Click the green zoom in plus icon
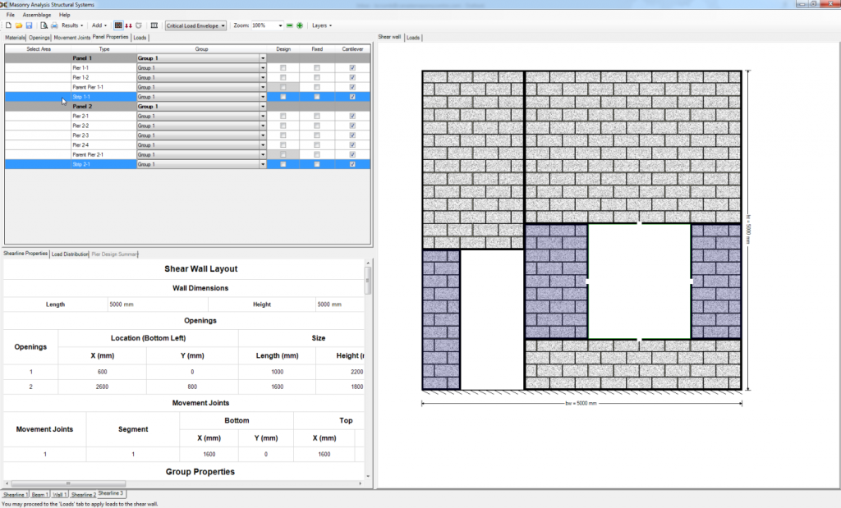The height and width of the screenshot is (508, 841). pyautogui.click(x=300, y=25)
